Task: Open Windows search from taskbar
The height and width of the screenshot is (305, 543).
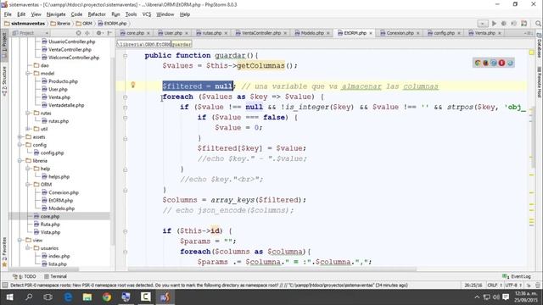Action: tap(29, 297)
